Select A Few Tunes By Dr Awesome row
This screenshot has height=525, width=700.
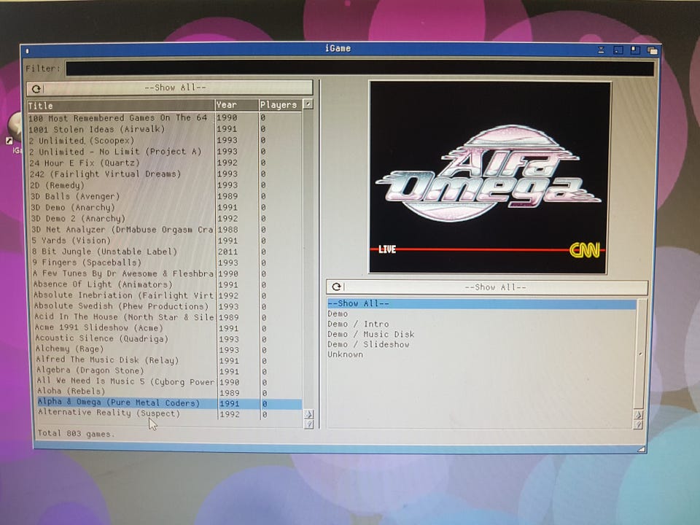(168, 273)
